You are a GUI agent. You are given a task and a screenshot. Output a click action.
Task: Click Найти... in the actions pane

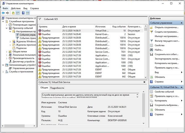point(160,50)
